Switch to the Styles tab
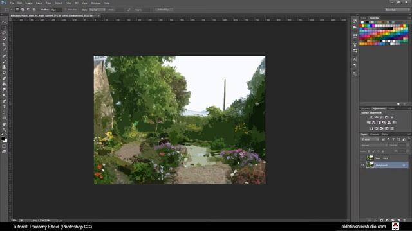Image resolution: width=412 pixels, height=231 pixels. pos(391,108)
